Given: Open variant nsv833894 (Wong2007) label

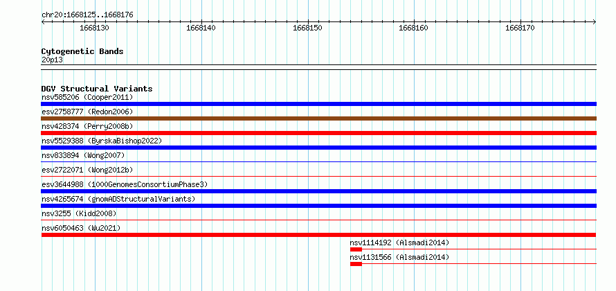Looking at the screenshot, I should point(83,155).
